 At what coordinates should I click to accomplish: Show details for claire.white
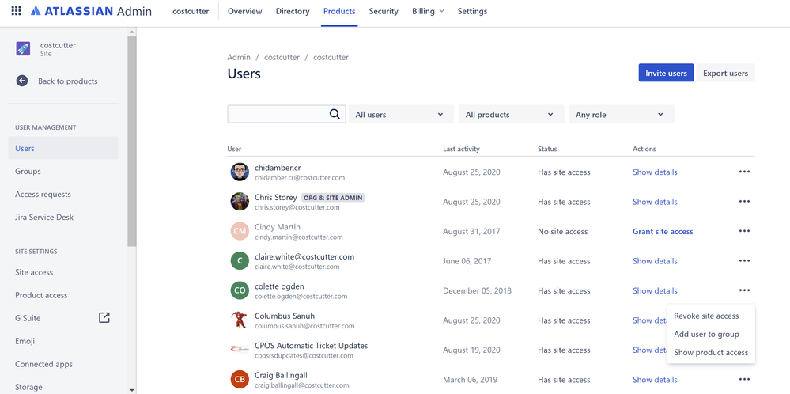point(655,261)
